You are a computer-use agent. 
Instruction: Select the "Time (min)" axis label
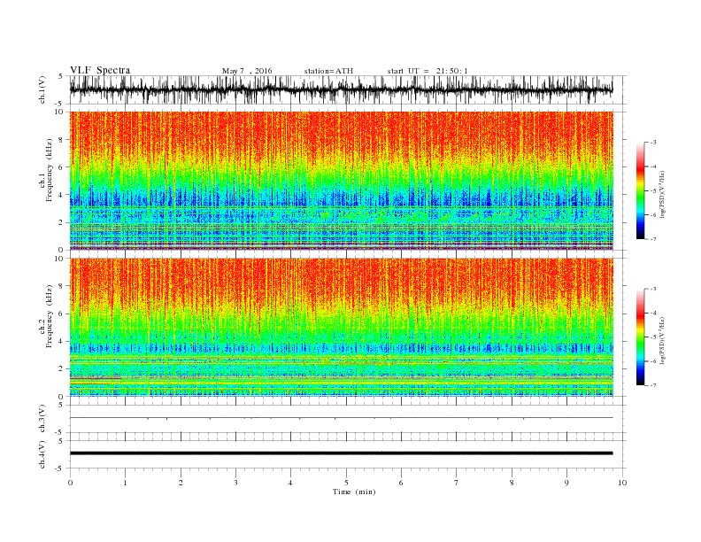354,492
